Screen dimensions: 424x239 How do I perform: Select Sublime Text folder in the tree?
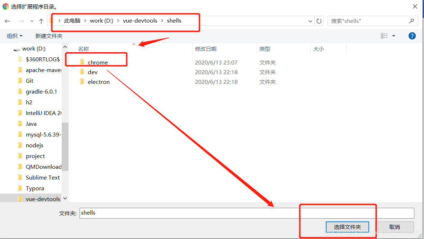point(43,178)
